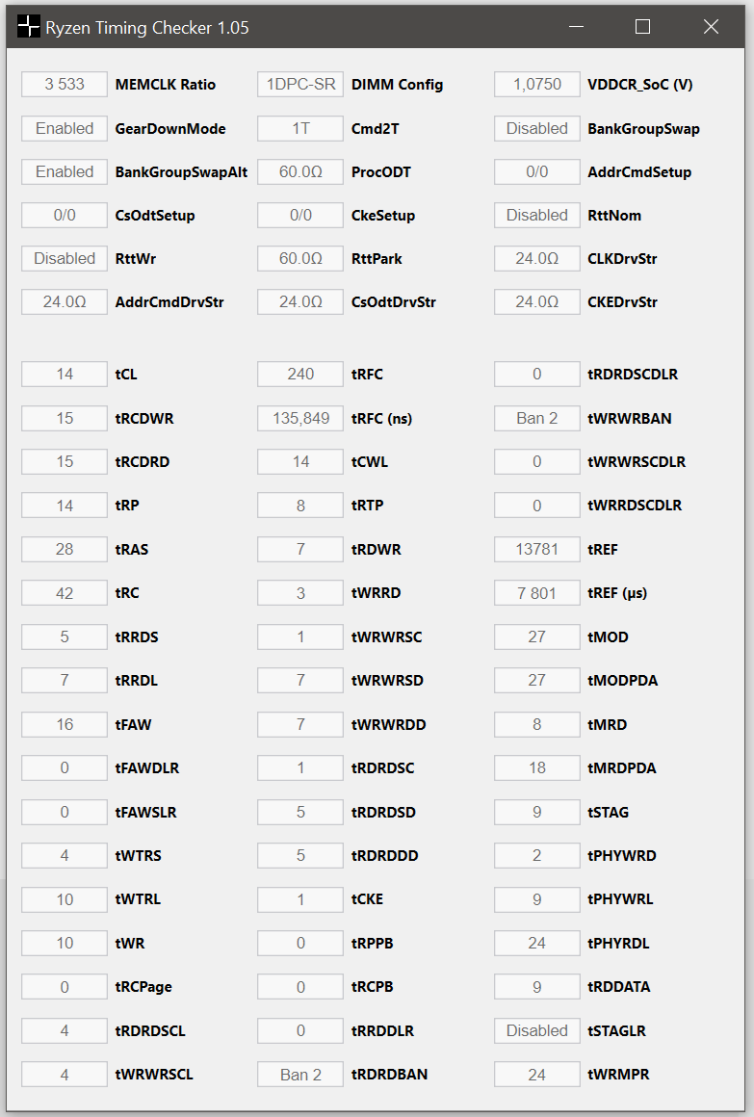Close the Ryzen Timing Checker window
This screenshot has height=1117, width=754.
711,27
